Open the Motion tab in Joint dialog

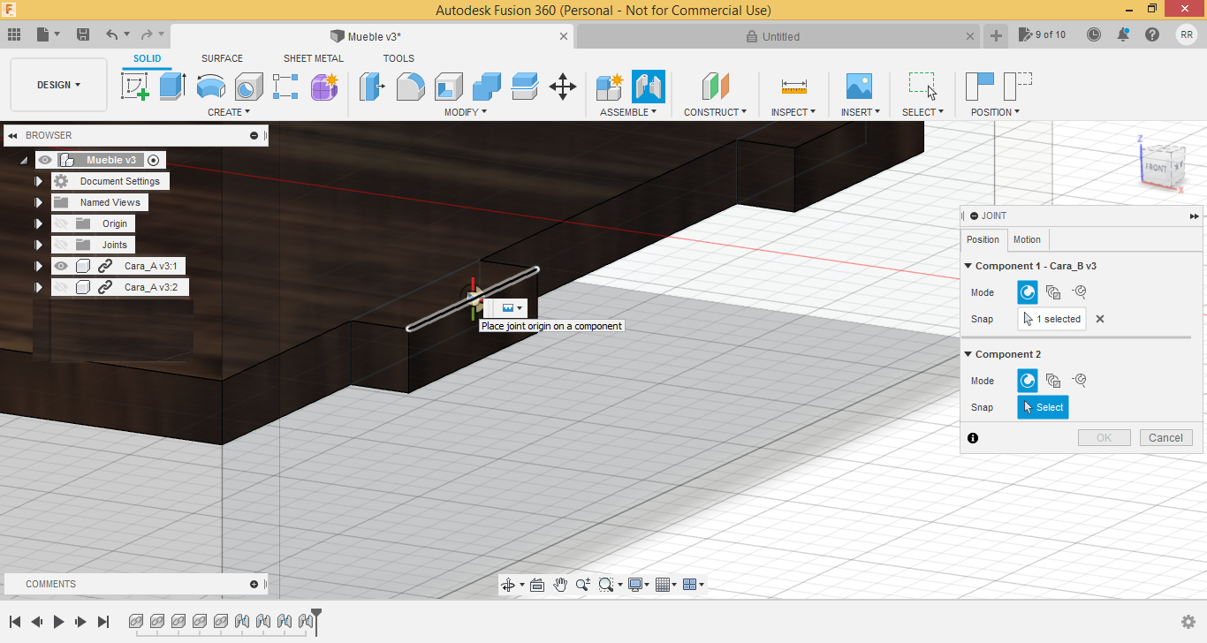tap(1027, 239)
